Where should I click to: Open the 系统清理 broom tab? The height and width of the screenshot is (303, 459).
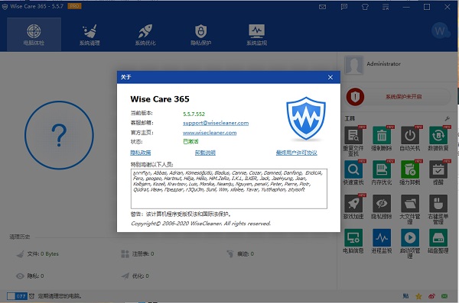pyautogui.click(x=90, y=35)
